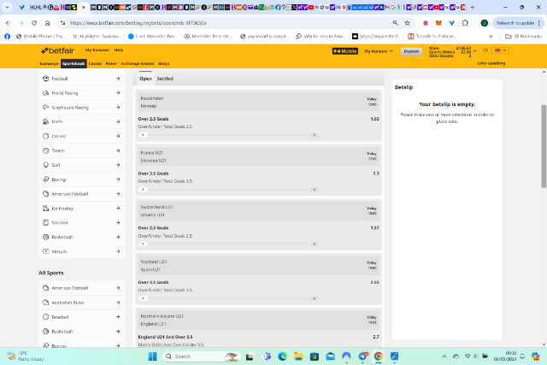Expand the My Account dropdown
The height and width of the screenshot is (365, 547).
coord(379,51)
